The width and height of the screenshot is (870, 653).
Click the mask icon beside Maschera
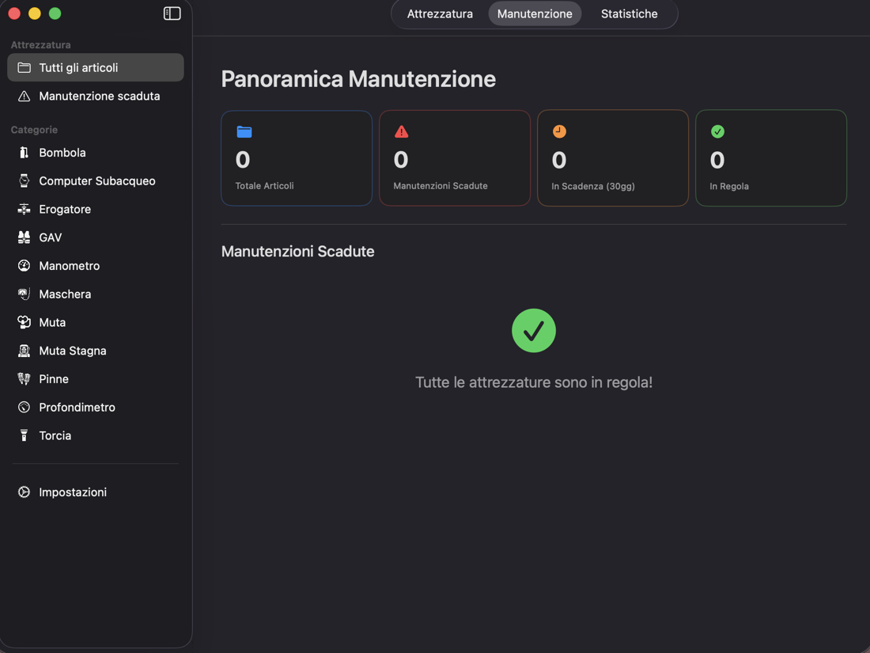[x=24, y=294]
